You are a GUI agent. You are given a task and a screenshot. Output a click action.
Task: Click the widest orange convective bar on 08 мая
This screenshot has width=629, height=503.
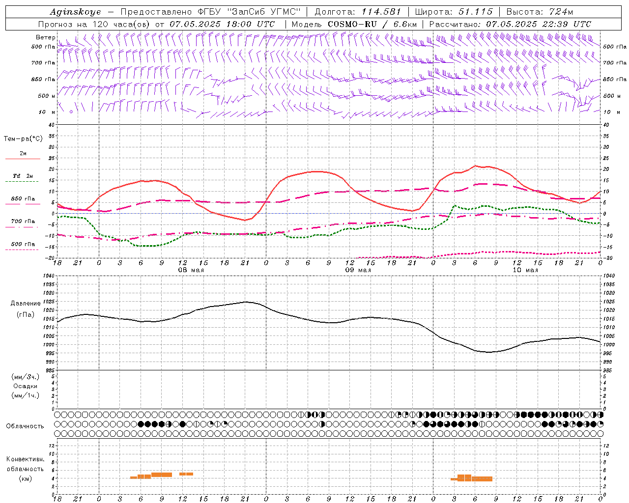pos(162,475)
